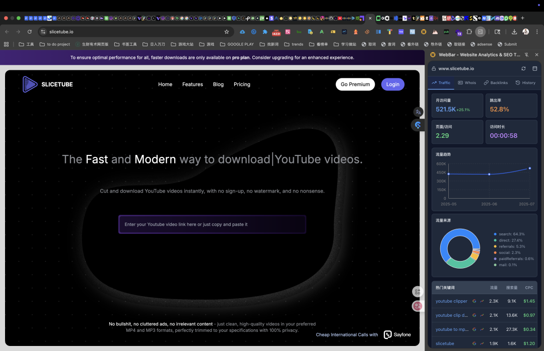Click the blue cloud download extension icon
The width and height of the screenshot is (544, 351).
(242, 32)
